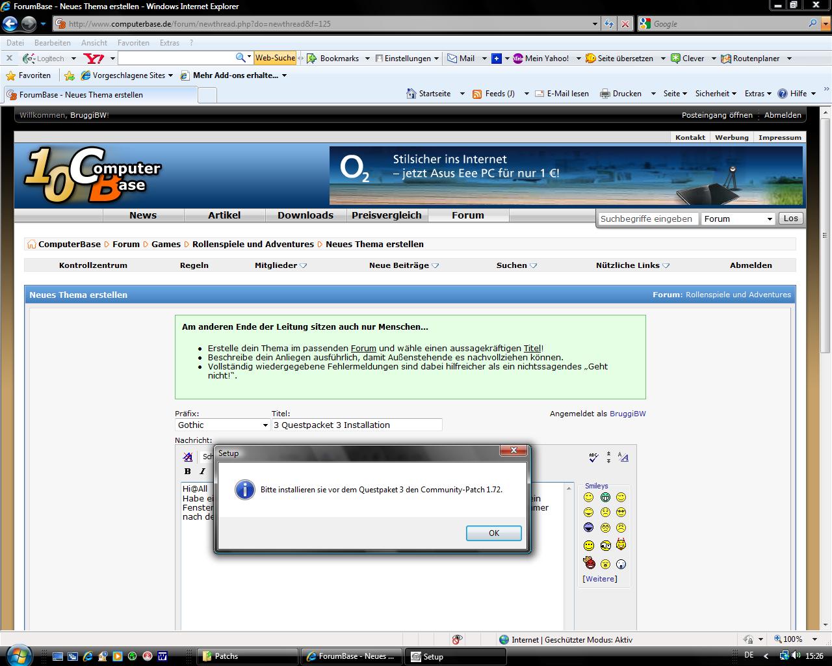
Task: Open Posteingang öffnen link
Action: (717, 115)
